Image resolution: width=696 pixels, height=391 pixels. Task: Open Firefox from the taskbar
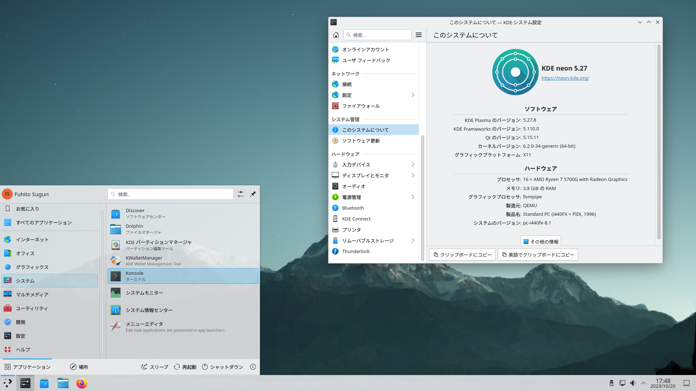click(82, 383)
